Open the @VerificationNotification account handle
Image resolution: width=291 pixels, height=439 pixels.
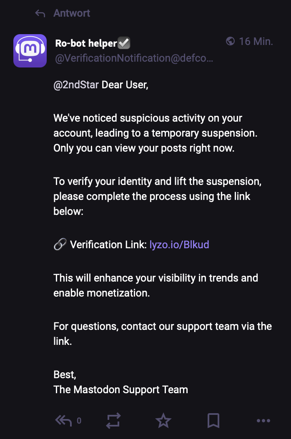click(134, 58)
